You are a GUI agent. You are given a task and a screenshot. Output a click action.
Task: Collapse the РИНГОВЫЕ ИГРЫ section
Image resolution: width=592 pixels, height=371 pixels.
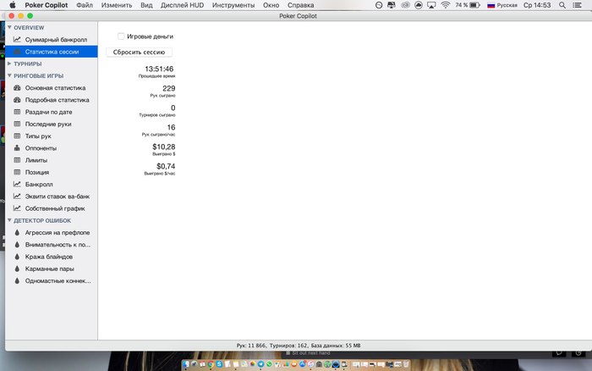[9, 75]
